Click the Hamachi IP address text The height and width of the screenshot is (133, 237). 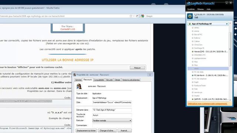[209, 15]
